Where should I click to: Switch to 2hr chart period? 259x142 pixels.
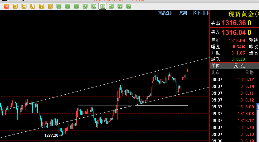click(111, 6)
